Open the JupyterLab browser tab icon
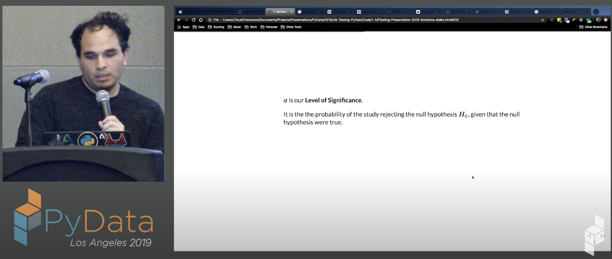 point(239,11)
